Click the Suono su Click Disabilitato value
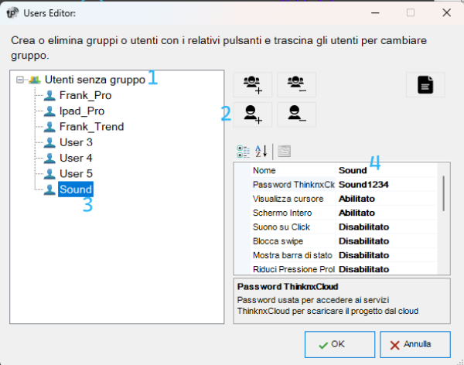 point(387,227)
